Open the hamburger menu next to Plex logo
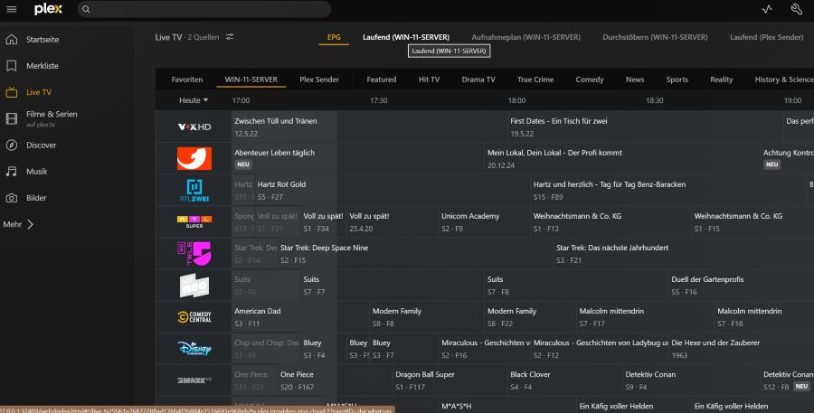The image size is (814, 413). click(12, 9)
